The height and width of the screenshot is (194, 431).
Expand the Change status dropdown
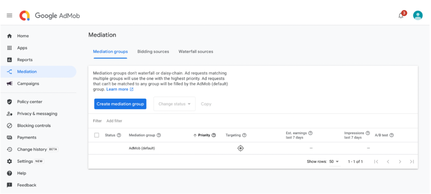[174, 104]
